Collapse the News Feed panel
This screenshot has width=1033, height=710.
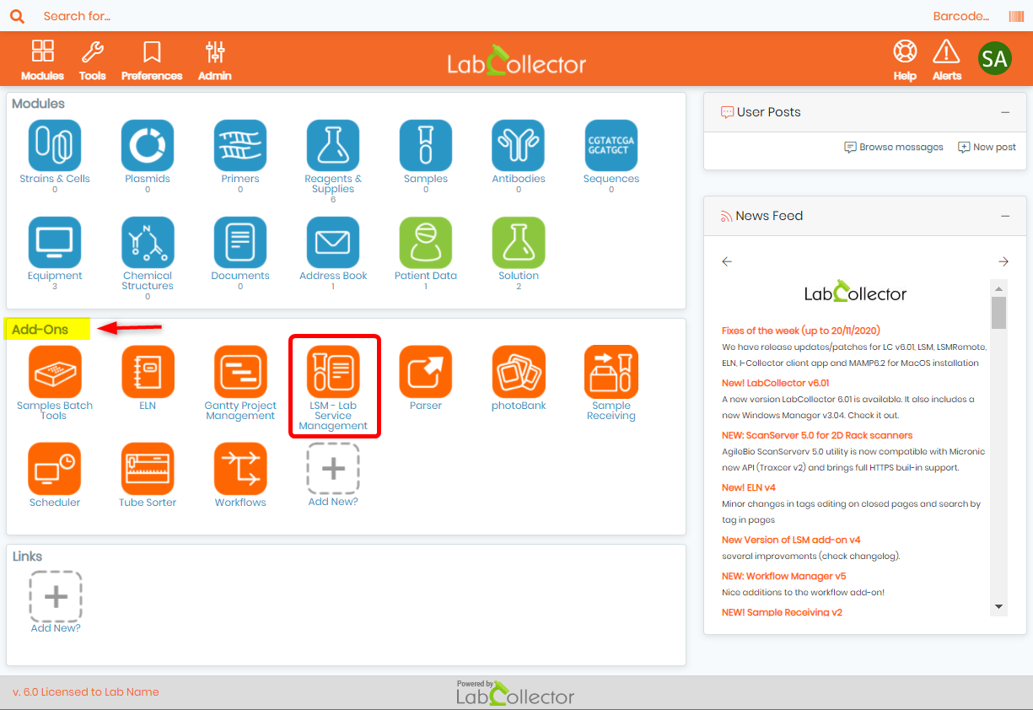click(1005, 216)
